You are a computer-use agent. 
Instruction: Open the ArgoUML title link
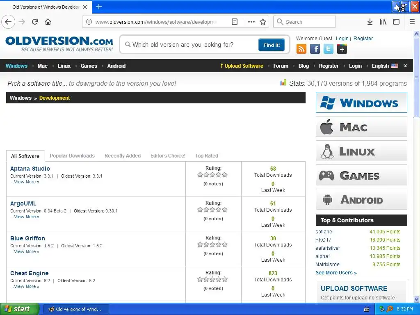[23, 203]
